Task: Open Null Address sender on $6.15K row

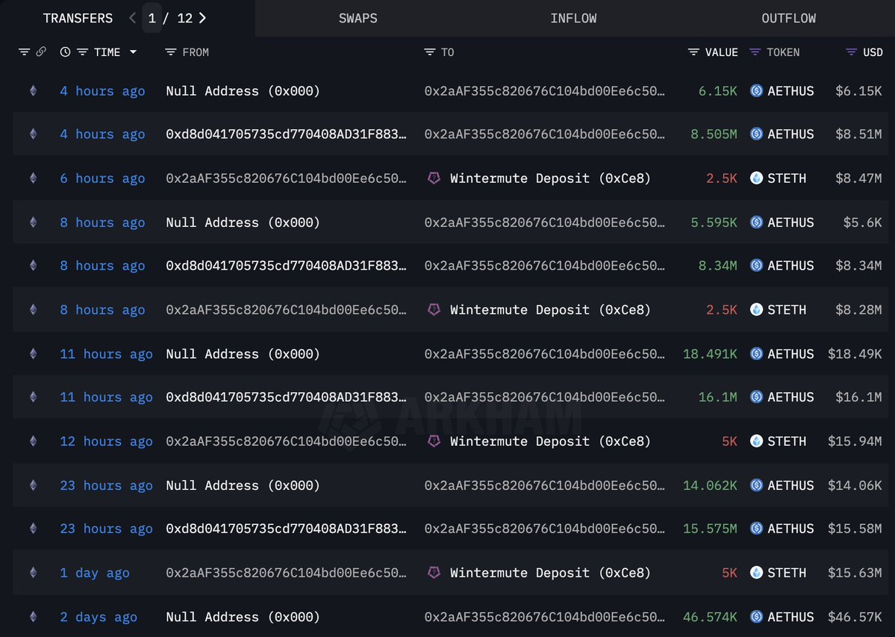Action: [x=243, y=91]
